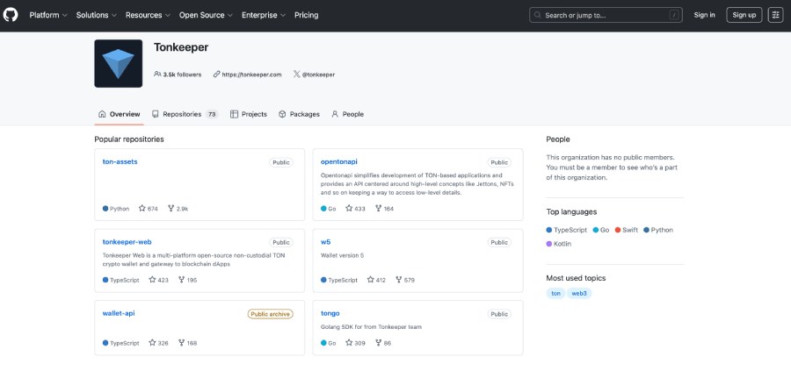Filter by TypeScript in Top languages
Viewport: 791px width, 371px height.
(x=567, y=230)
